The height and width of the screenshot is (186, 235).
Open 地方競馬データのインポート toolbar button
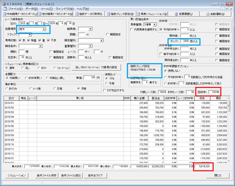[x=55, y=14]
